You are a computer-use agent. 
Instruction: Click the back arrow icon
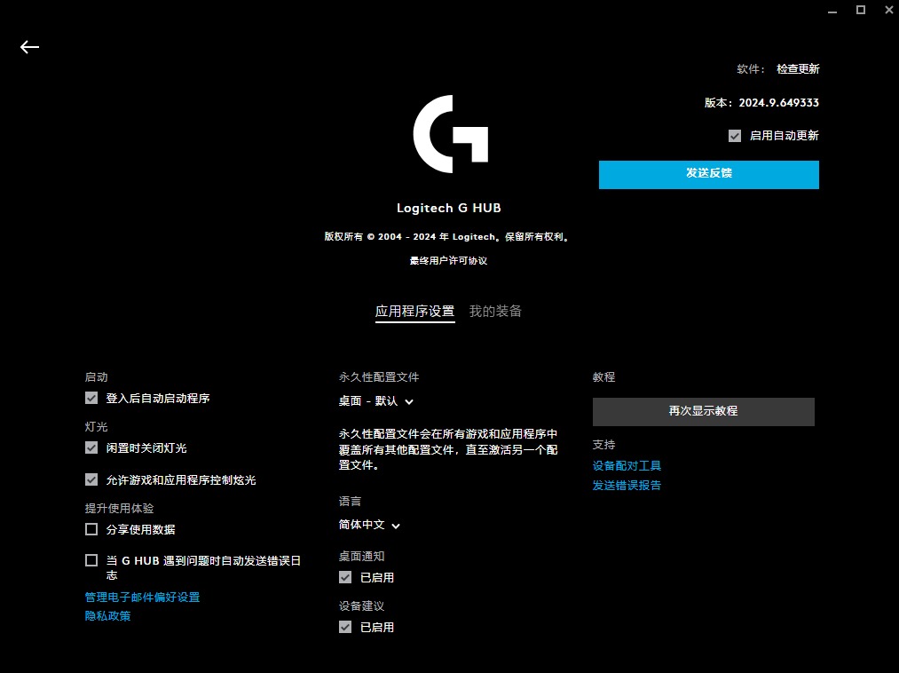29,47
